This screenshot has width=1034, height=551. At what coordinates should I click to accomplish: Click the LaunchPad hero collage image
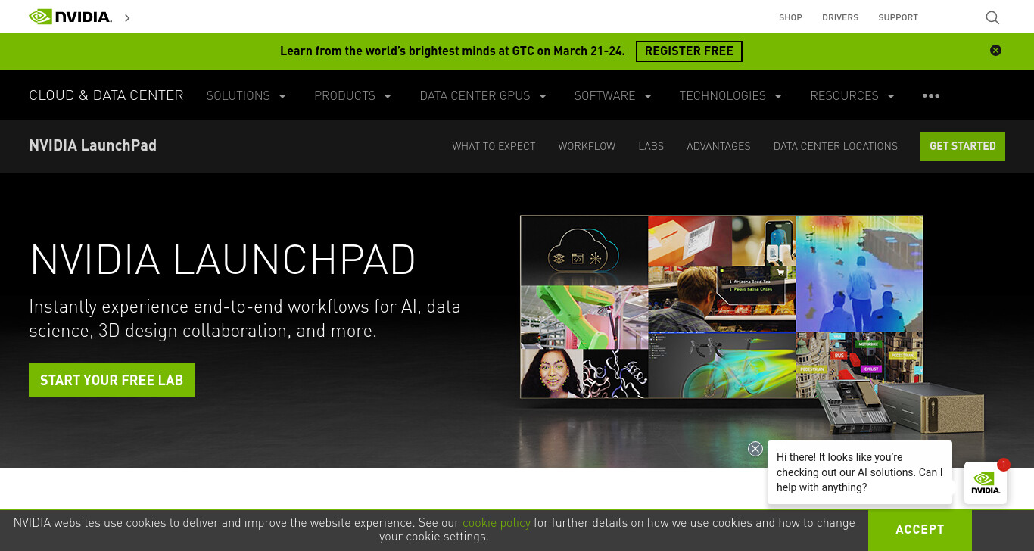click(x=721, y=307)
